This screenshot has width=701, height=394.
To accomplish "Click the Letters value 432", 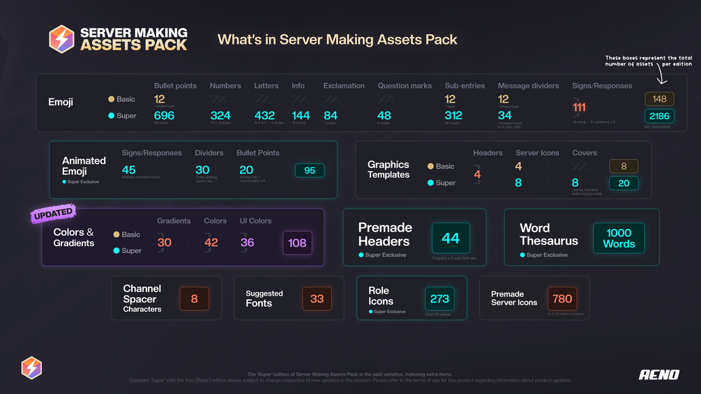I will click(264, 116).
